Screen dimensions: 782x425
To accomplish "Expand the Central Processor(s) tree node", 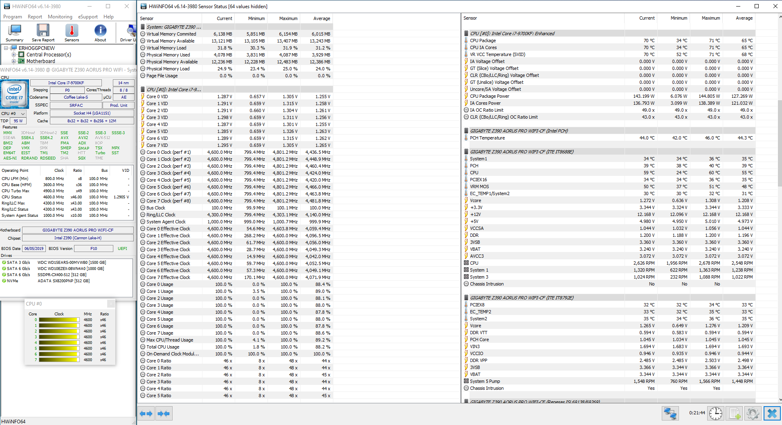I will click(x=13, y=54).
